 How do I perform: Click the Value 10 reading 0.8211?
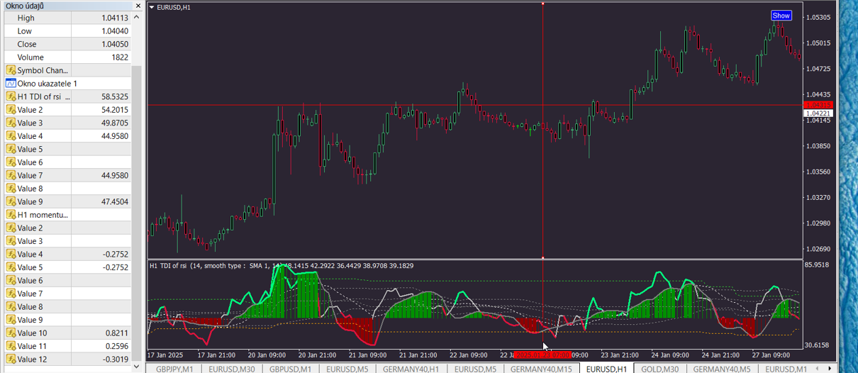click(x=117, y=333)
